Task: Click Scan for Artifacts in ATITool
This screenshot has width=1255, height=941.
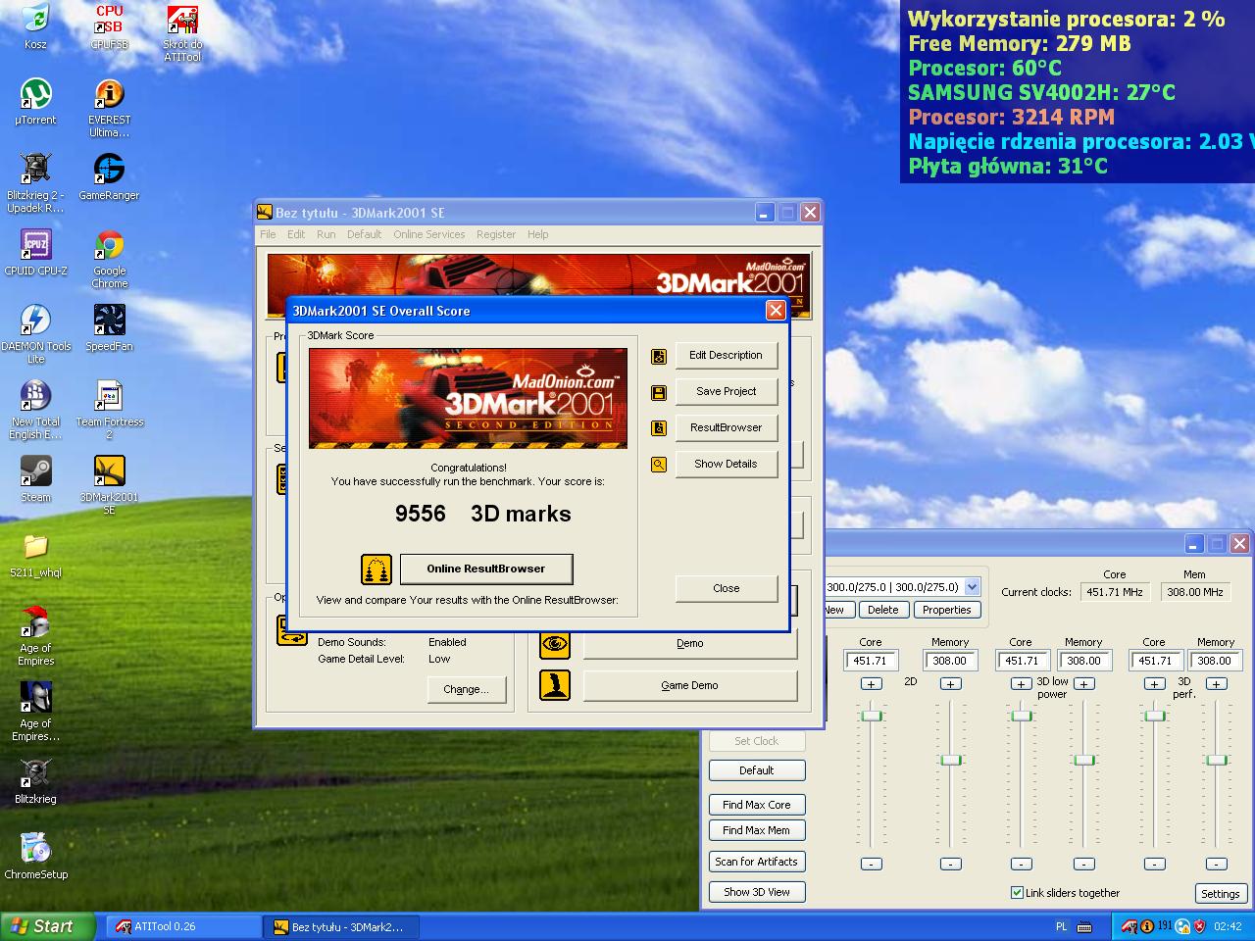Action: [757, 862]
